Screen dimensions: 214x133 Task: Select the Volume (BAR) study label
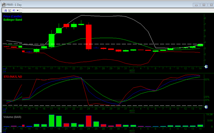(12, 117)
